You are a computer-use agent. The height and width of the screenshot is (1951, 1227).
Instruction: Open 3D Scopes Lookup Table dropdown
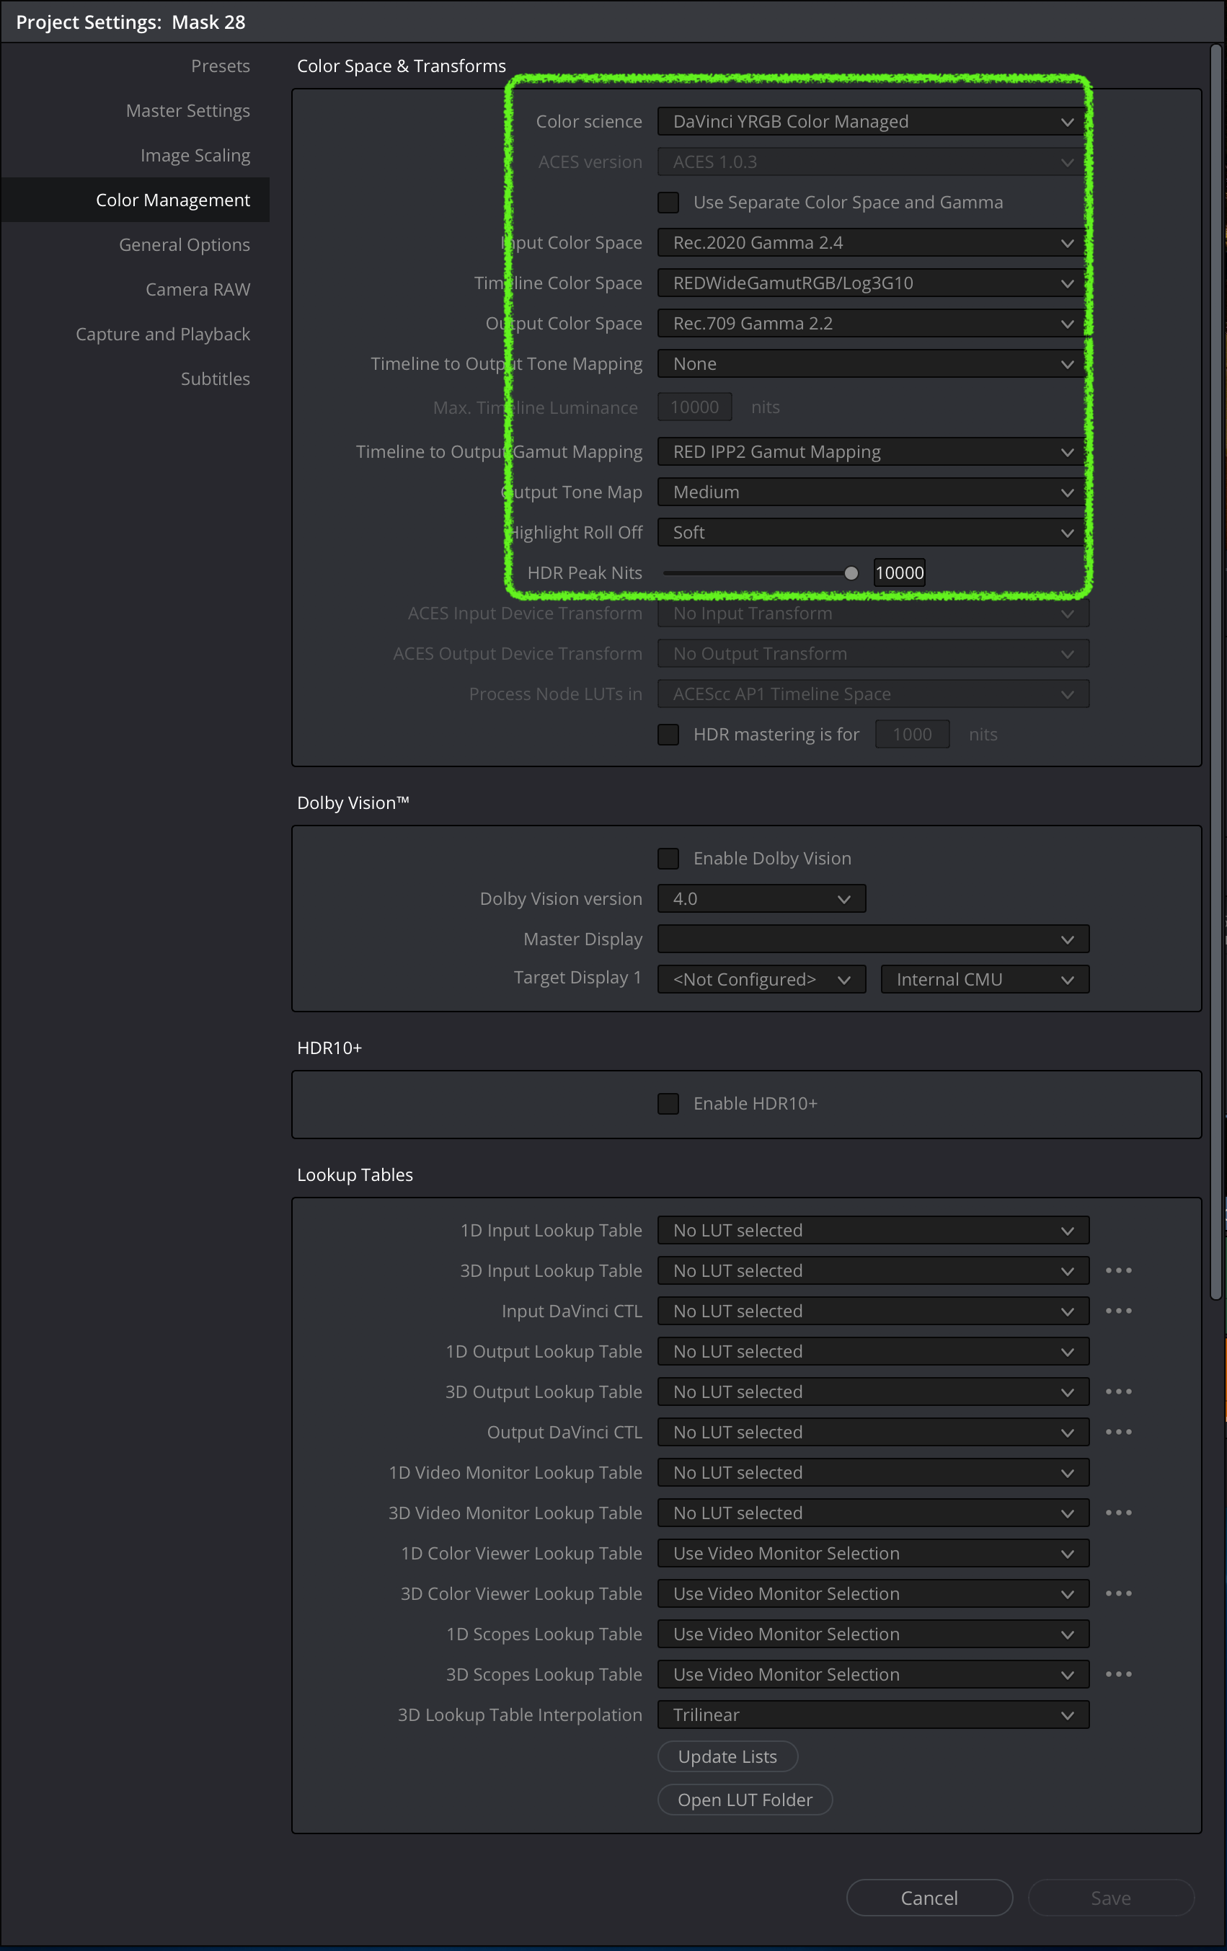point(873,1674)
